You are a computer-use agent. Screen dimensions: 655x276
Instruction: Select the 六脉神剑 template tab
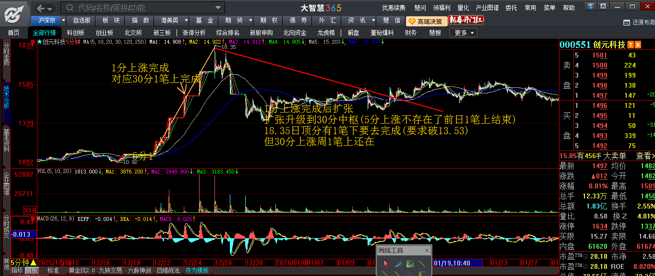click(x=139, y=271)
